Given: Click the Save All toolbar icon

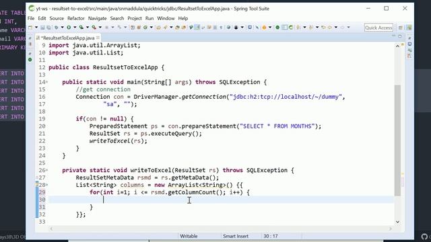Looking at the screenshot, I should pos(49,28).
